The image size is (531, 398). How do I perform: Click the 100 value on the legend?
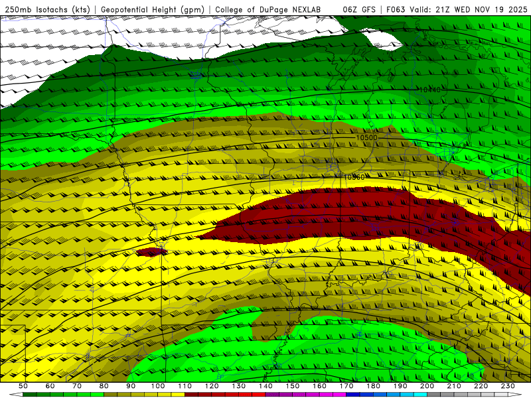pyautogui.click(x=158, y=386)
